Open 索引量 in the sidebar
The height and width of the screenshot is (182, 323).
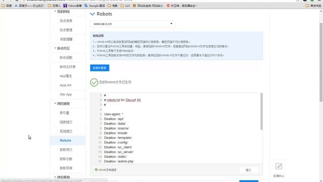64,113
